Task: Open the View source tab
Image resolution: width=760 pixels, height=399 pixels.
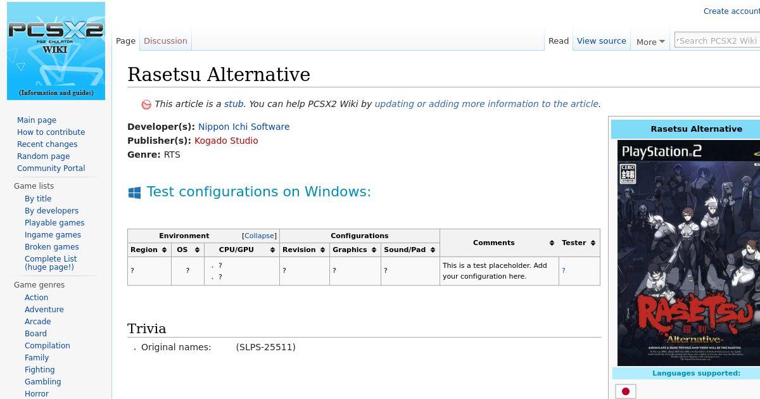Action: pos(602,41)
